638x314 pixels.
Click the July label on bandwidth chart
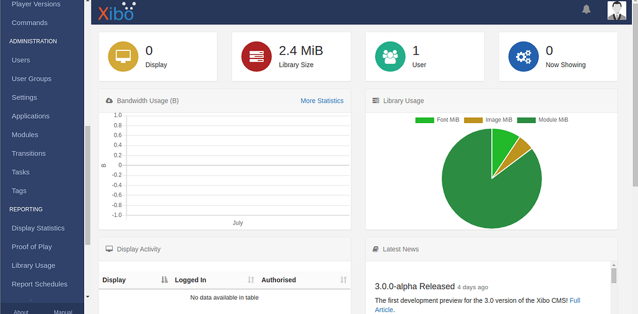tap(237, 223)
